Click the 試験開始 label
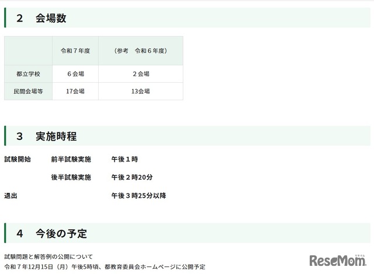This screenshot has height=274, width=374. [18, 159]
